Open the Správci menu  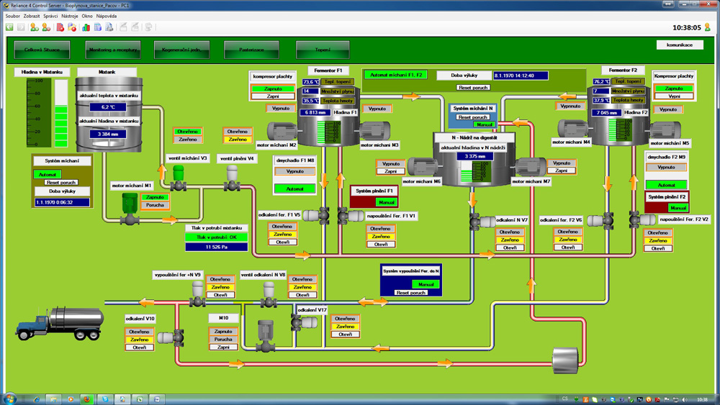pyautogui.click(x=50, y=16)
